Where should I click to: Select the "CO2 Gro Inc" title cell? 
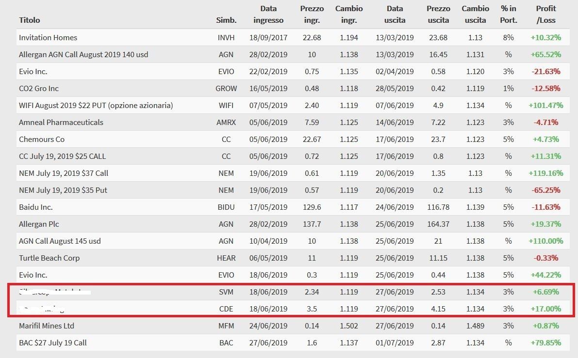pyautogui.click(x=39, y=88)
